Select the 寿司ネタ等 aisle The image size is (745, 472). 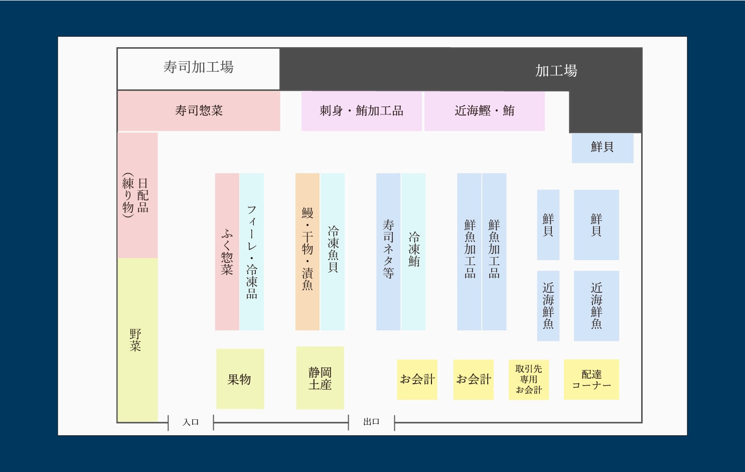(x=388, y=252)
